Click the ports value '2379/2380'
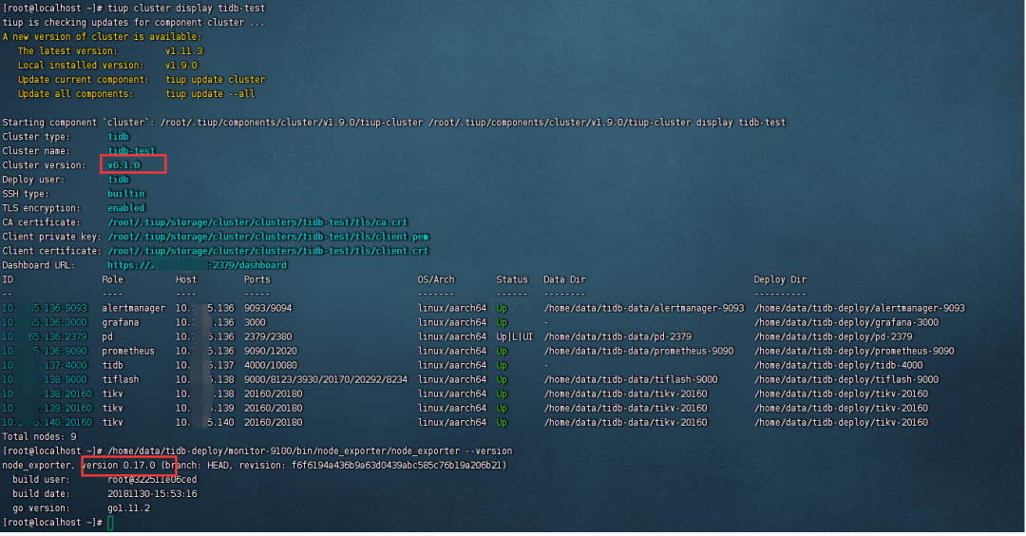This screenshot has width=1026, height=536. [268, 337]
